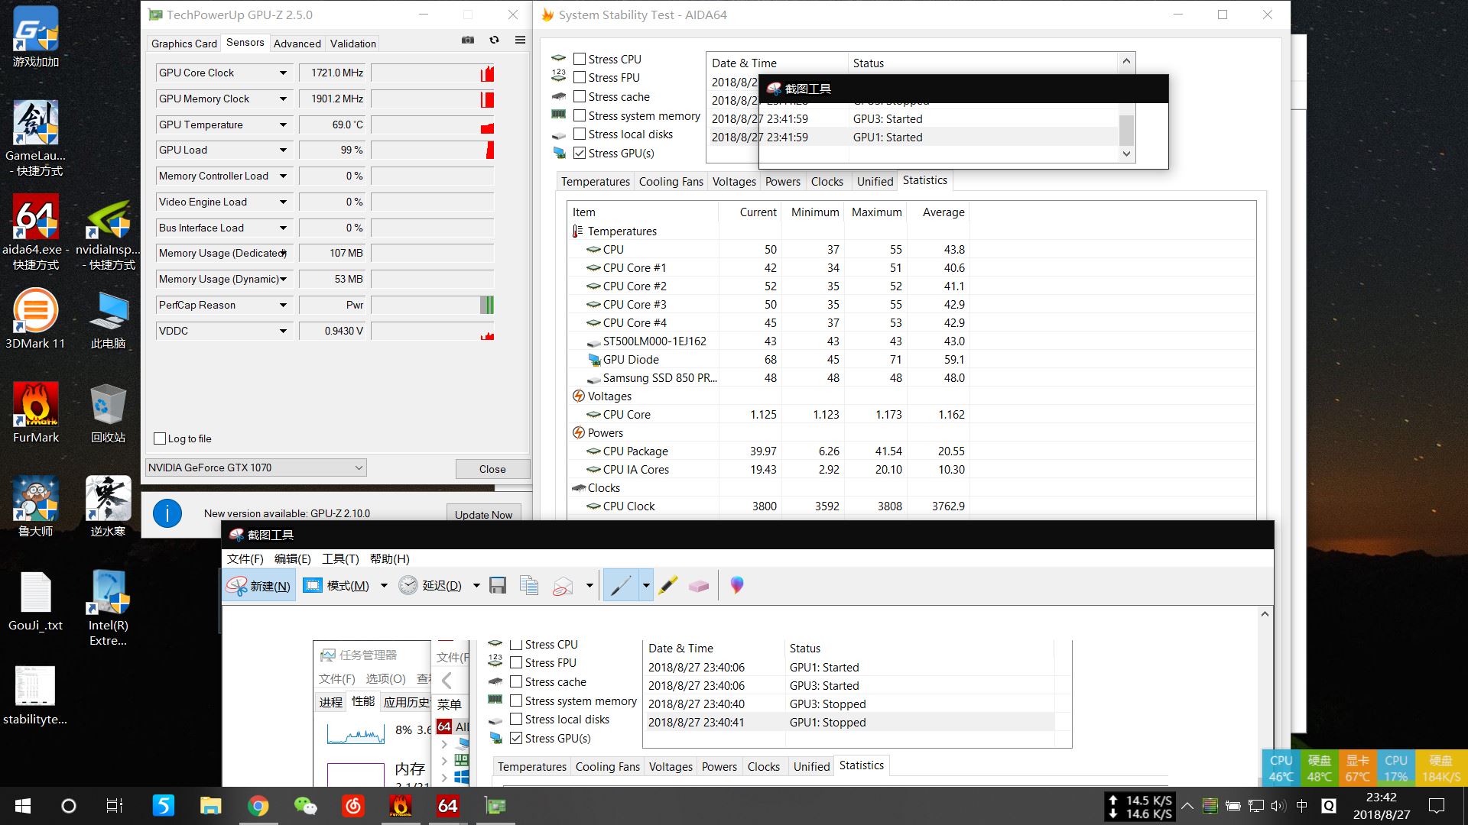
Task: Switch to GPU-Z Graphics Card tab
Action: [183, 44]
